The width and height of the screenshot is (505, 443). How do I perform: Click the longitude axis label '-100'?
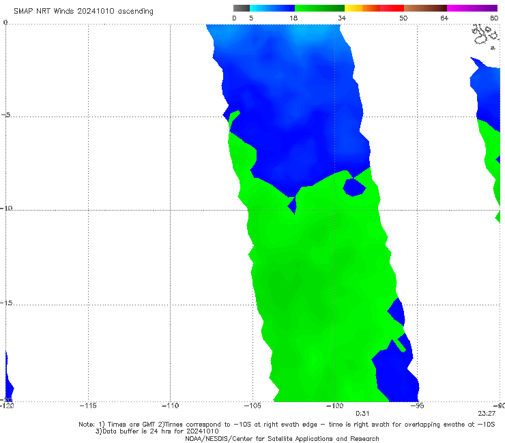coord(335,406)
